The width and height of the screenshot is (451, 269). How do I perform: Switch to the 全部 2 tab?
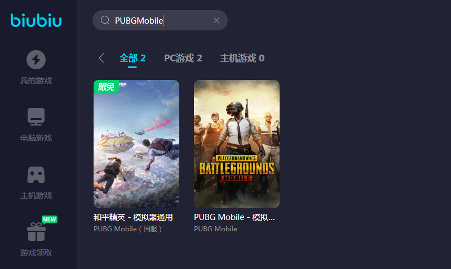click(x=132, y=59)
